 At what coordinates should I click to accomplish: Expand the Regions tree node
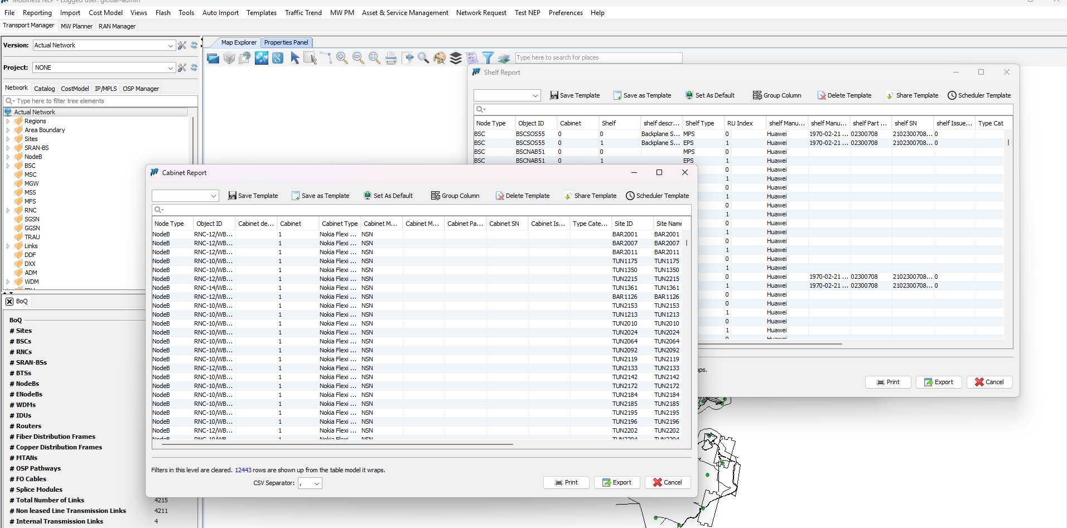[8, 121]
